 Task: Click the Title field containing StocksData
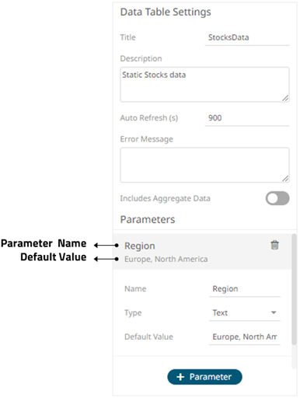[x=247, y=37]
